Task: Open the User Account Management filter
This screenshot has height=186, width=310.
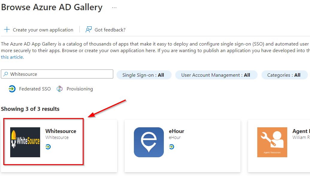Action: click(216, 75)
